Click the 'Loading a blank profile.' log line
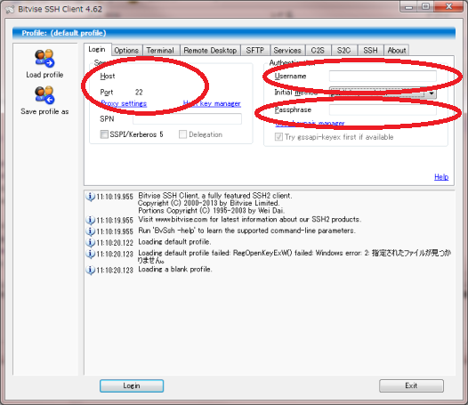The image size is (468, 405). pyautogui.click(x=175, y=270)
